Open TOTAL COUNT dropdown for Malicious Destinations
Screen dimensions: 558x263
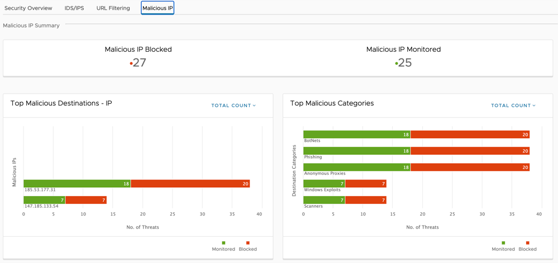tap(234, 105)
